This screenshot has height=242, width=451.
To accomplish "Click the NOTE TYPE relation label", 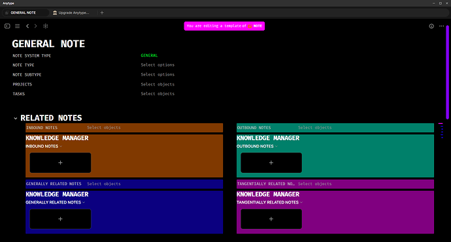I will (24, 65).
